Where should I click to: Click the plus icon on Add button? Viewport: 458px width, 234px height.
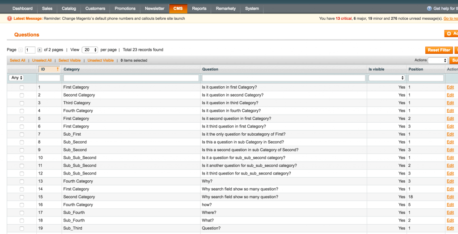coord(449,34)
